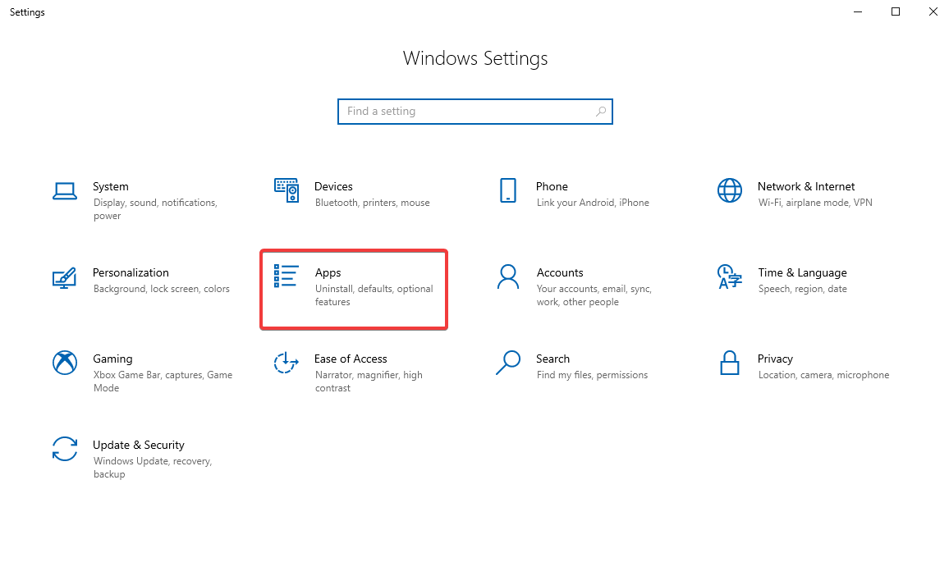Image resolution: width=949 pixels, height=585 pixels.
Task: Select Uninstall, defaults, optional features text
Action: 374,295
